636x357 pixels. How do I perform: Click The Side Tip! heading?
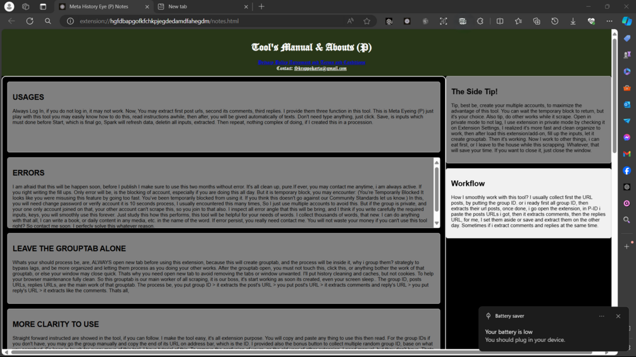point(474,92)
